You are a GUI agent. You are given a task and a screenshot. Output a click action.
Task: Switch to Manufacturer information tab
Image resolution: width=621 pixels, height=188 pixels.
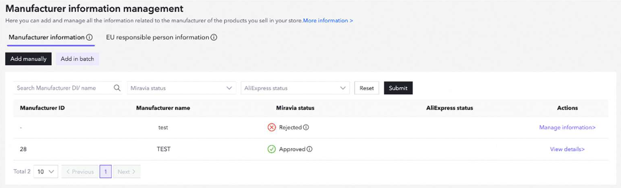coord(47,38)
